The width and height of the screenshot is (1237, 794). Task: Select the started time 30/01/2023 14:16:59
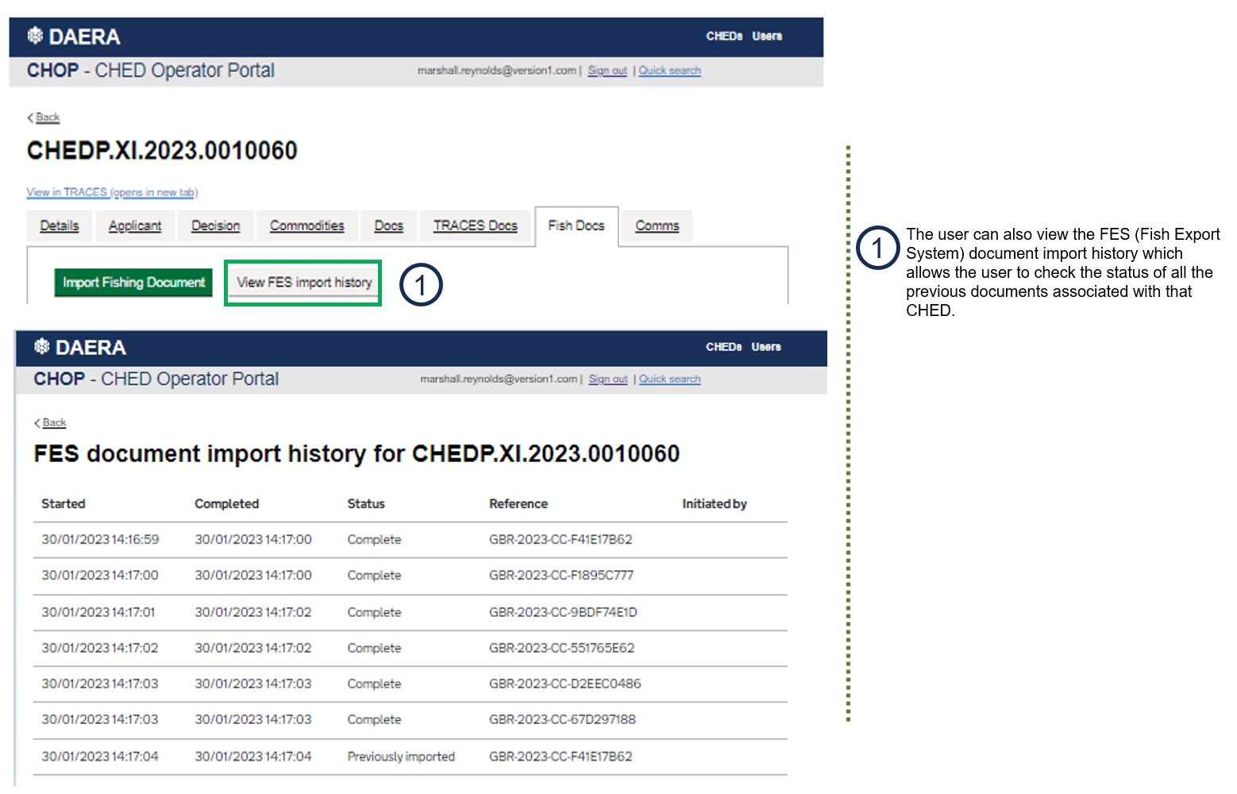click(100, 540)
